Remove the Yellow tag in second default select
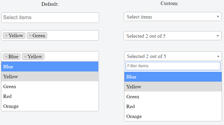 click(x=6, y=36)
